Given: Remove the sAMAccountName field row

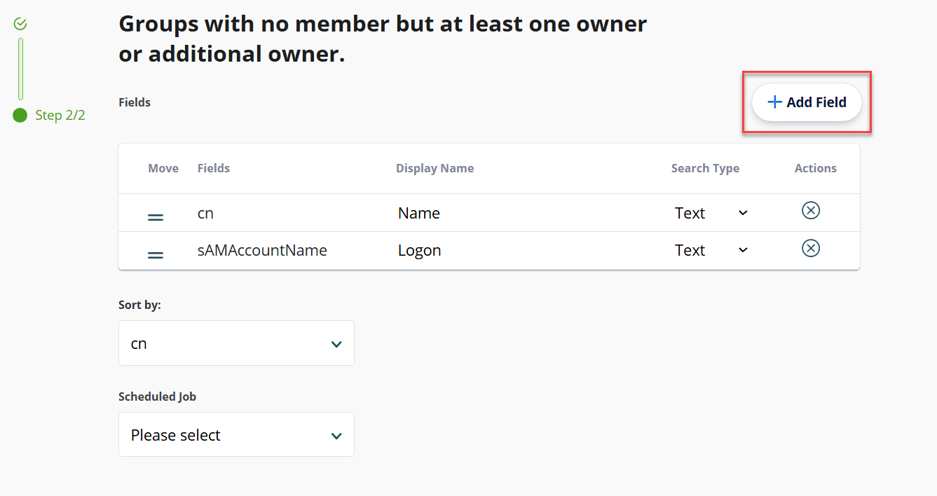Looking at the screenshot, I should 811,248.
